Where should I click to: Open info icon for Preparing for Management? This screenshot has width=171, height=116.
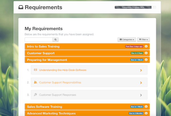(146, 60)
